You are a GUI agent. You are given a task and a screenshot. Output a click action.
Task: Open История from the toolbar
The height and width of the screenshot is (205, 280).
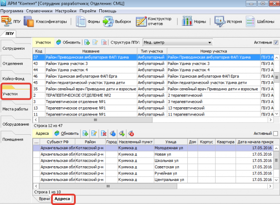[228, 21]
